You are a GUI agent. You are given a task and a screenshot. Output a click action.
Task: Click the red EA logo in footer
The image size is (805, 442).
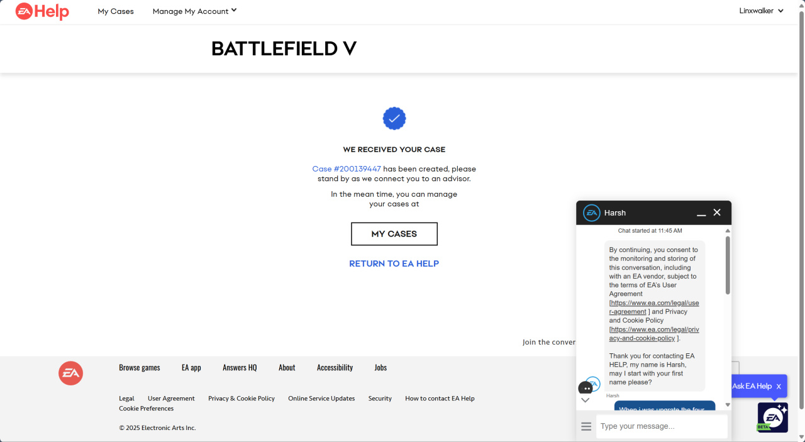pyautogui.click(x=70, y=373)
